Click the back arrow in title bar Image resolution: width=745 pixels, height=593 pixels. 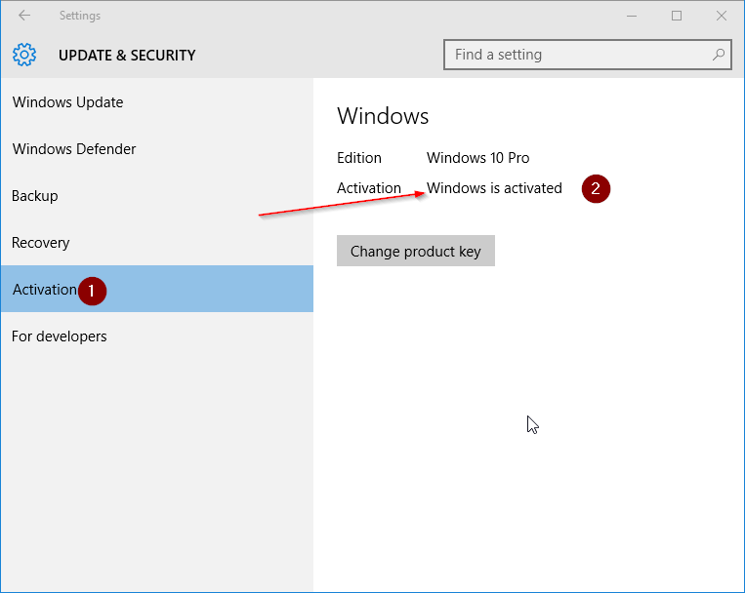24,16
